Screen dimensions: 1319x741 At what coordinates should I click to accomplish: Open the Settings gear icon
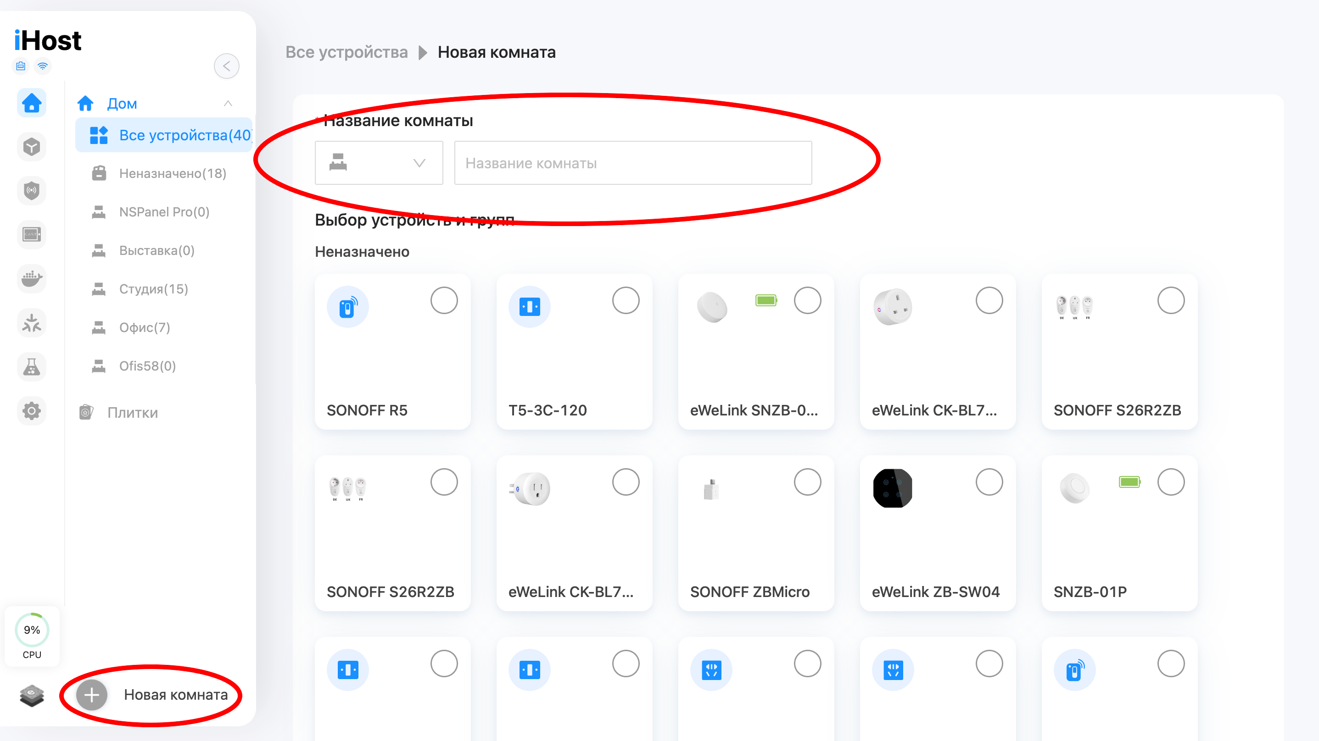(32, 411)
